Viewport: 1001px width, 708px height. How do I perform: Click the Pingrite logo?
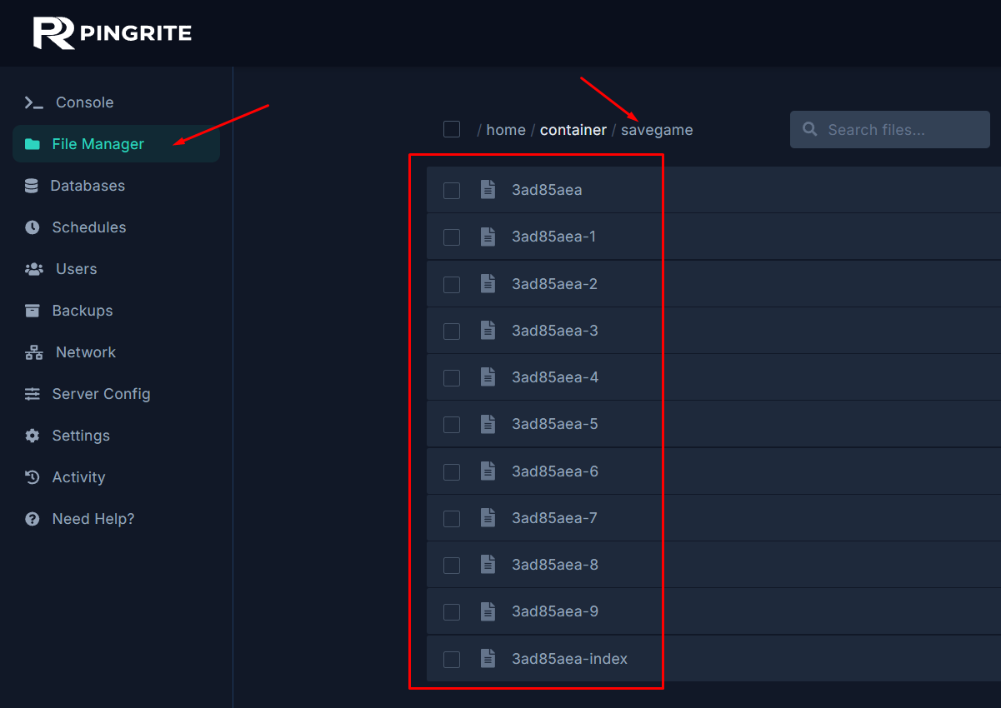pyautogui.click(x=113, y=33)
